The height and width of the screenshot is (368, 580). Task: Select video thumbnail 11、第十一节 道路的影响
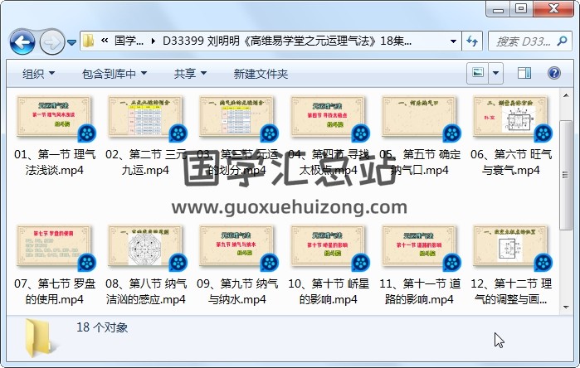click(x=420, y=246)
